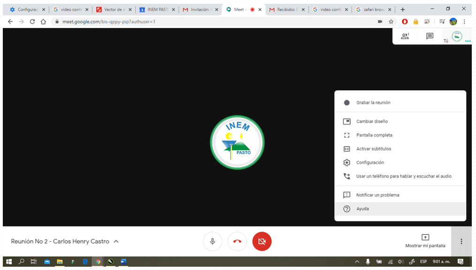Show hidden tray icons
This screenshot has height=270, width=476.
[x=357, y=262]
